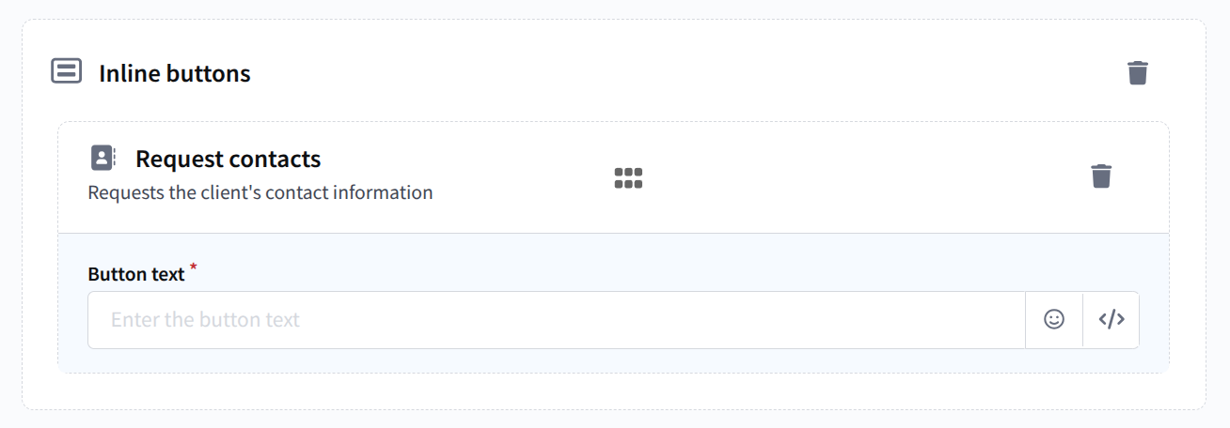The image size is (1230, 428).
Task: Click the light-blue area below the text field
Action: (x=611, y=360)
